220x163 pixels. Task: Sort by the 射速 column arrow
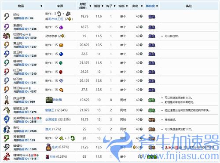tap(103, 6)
